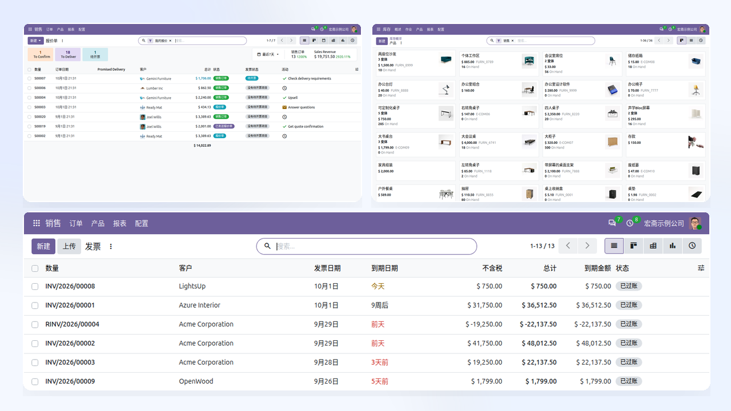Click the To Confirm card in quotations

[41, 54]
